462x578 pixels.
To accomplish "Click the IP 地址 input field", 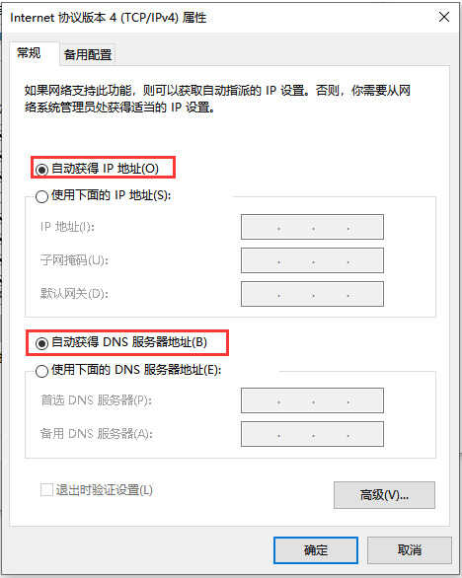I will point(312,227).
